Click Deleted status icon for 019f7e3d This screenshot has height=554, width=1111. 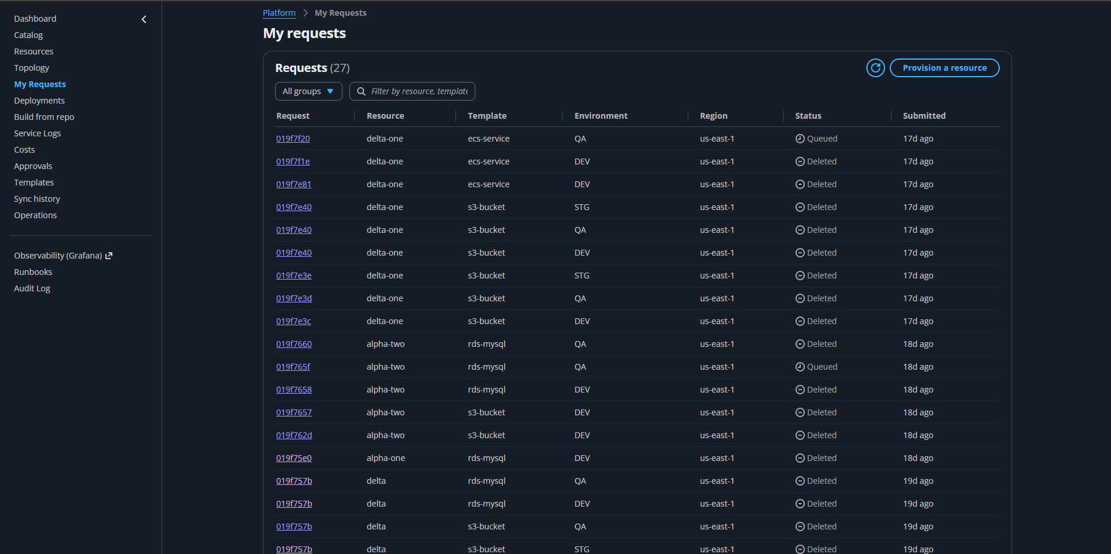[800, 298]
